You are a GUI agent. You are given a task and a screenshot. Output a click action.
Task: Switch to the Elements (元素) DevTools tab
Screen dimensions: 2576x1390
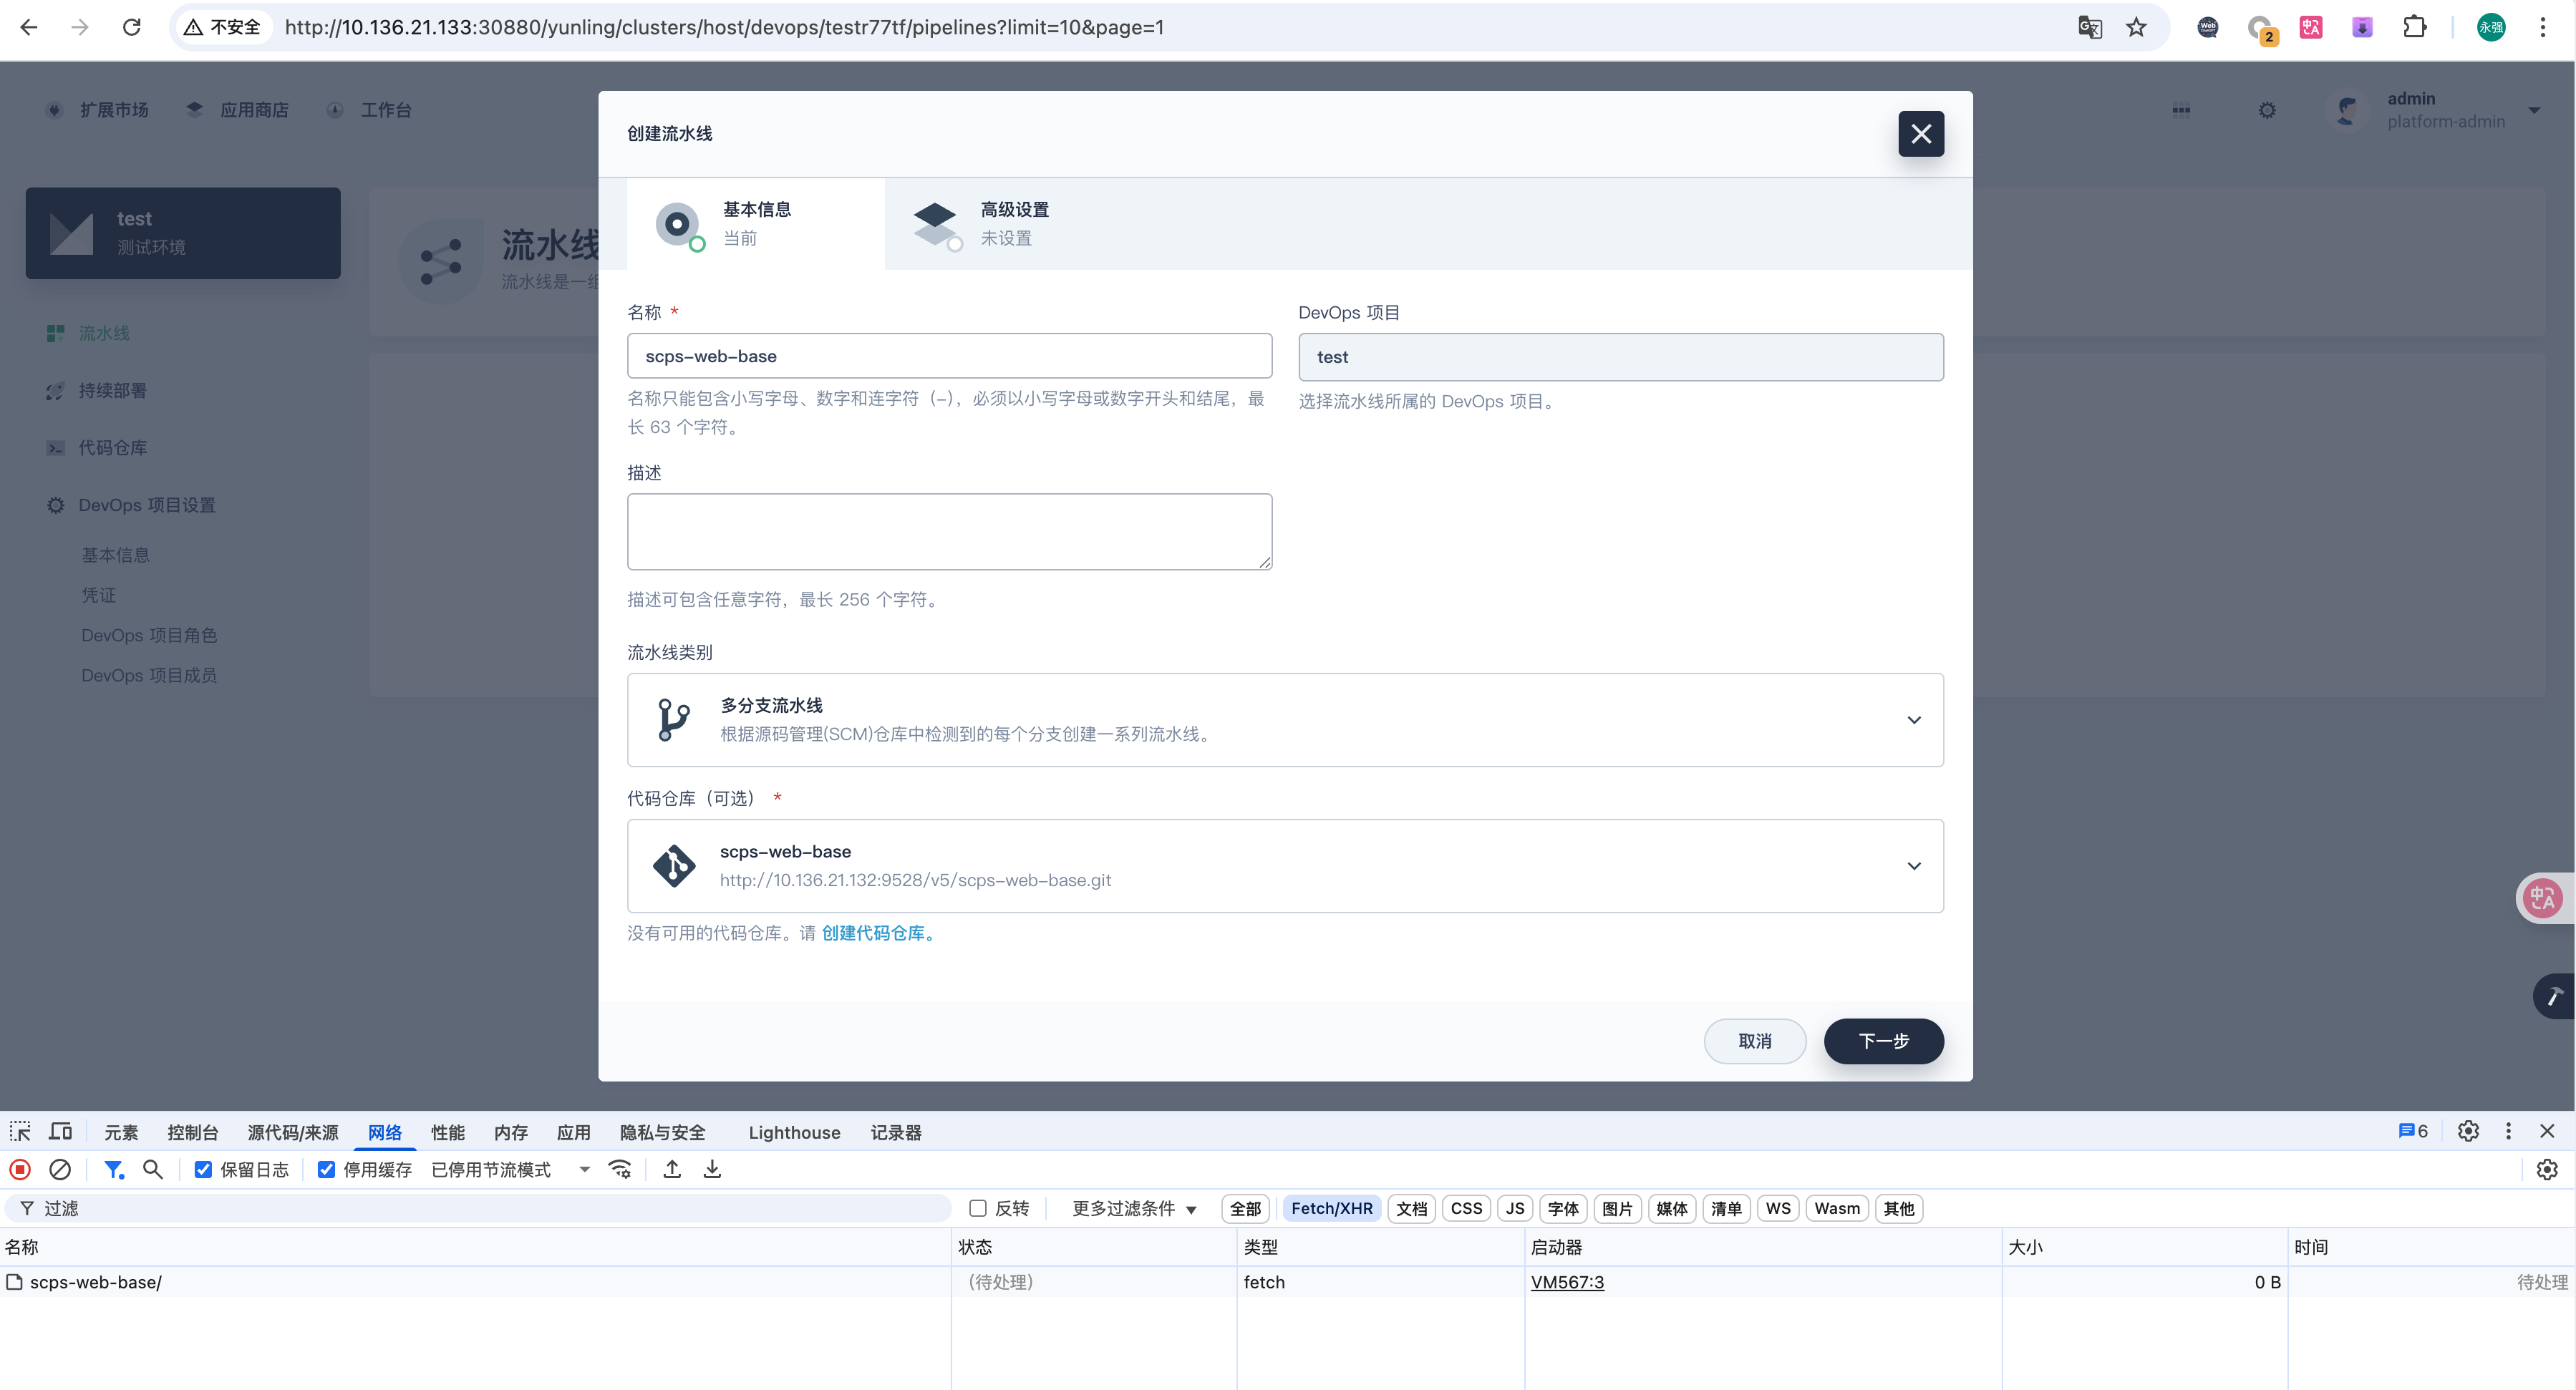click(121, 1132)
